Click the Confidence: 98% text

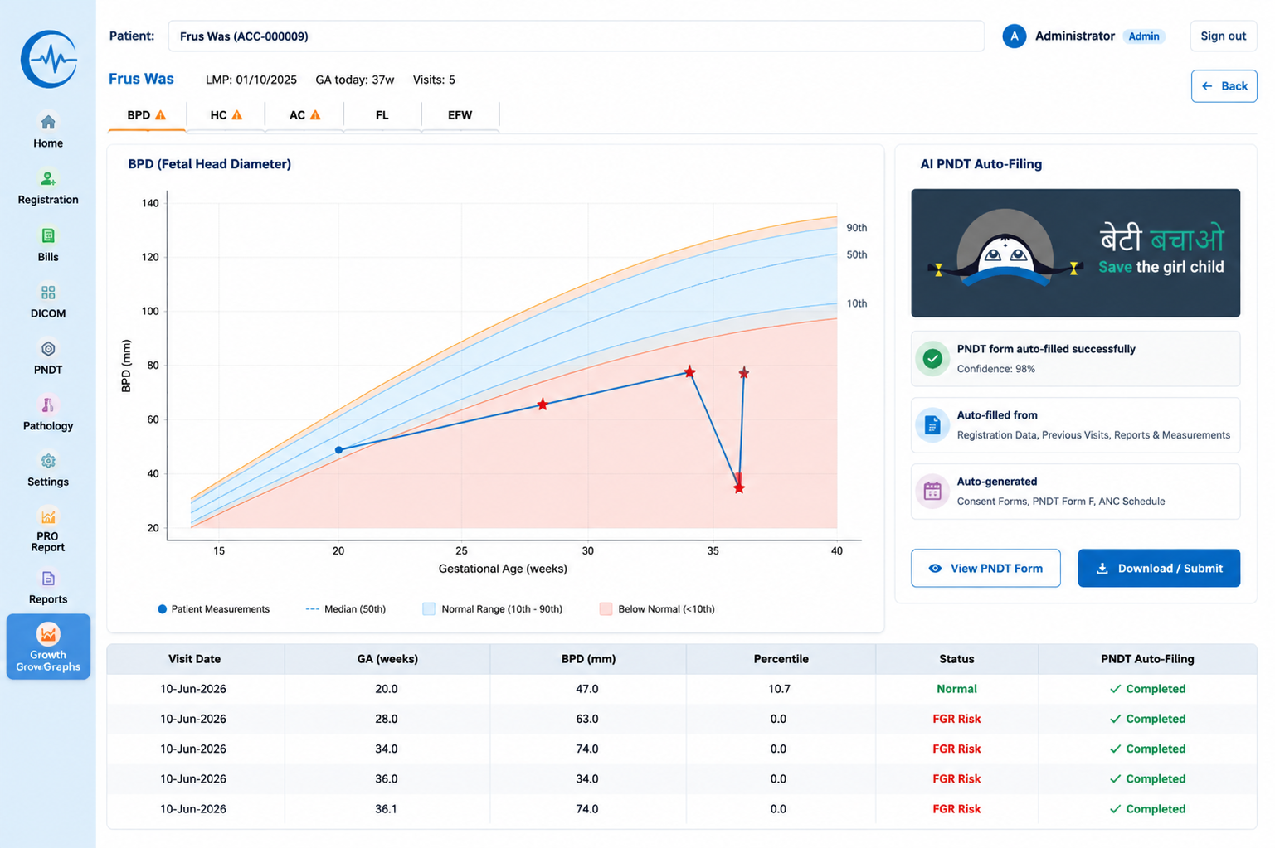click(x=996, y=369)
